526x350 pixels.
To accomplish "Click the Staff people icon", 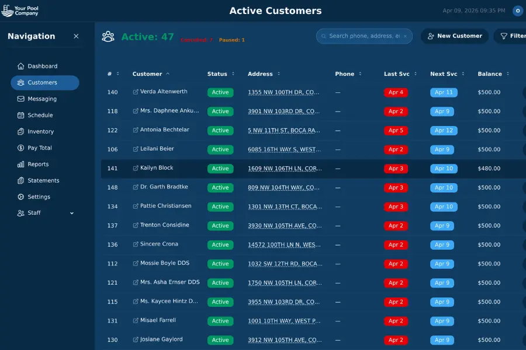I will (21, 213).
